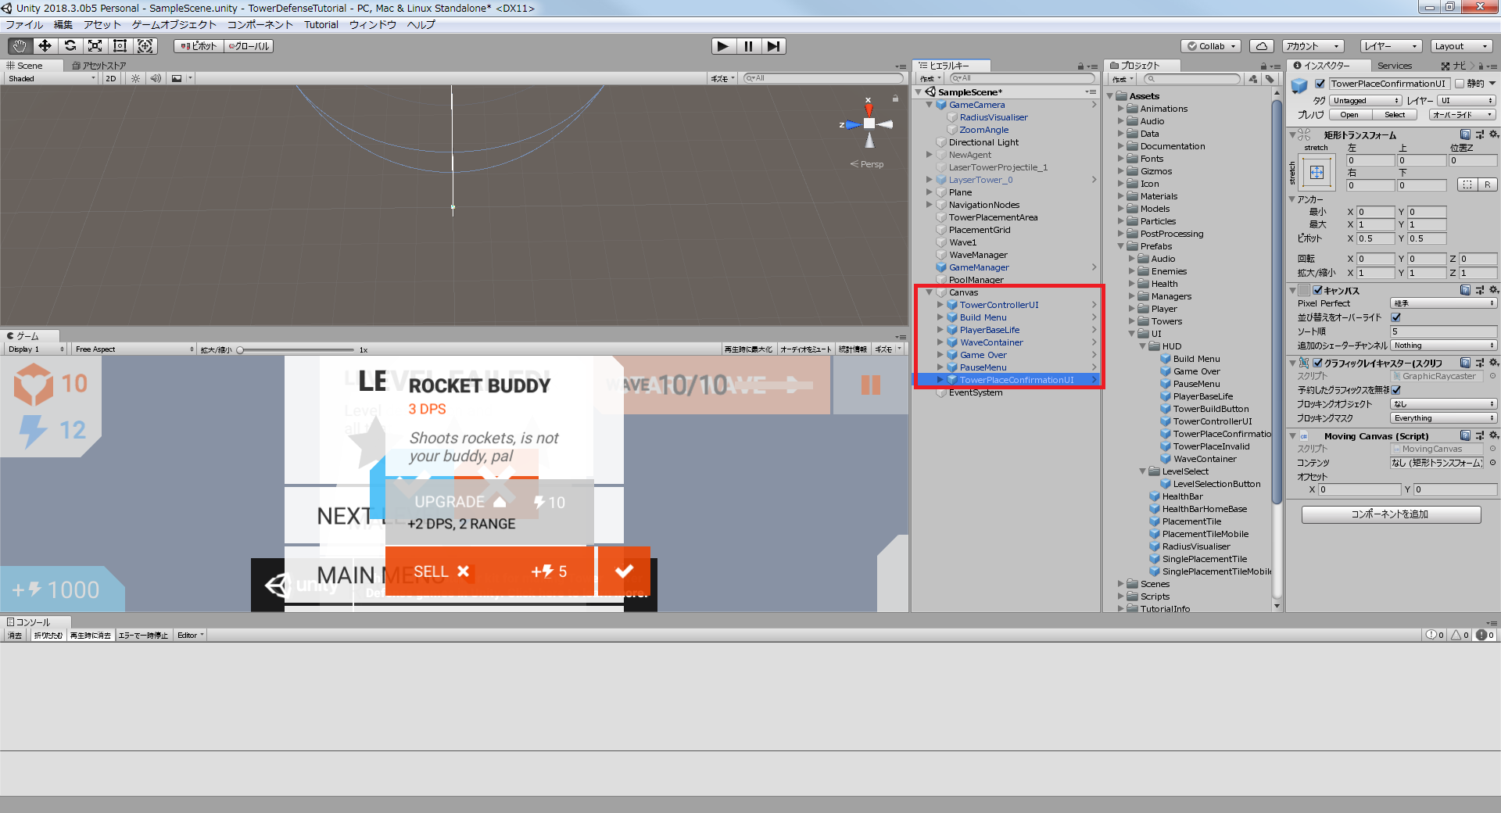1501x813 pixels.
Task: Expand TowerControllerUI in hierarchy
Action: pos(940,305)
